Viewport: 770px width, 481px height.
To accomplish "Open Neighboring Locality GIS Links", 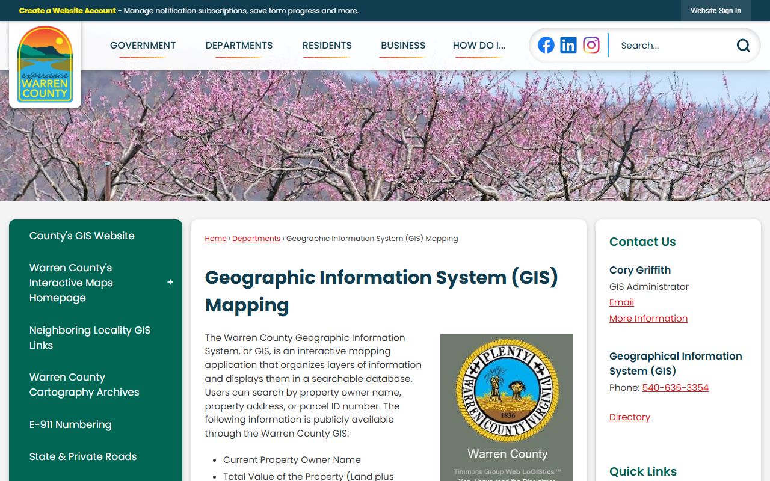I will (x=90, y=337).
